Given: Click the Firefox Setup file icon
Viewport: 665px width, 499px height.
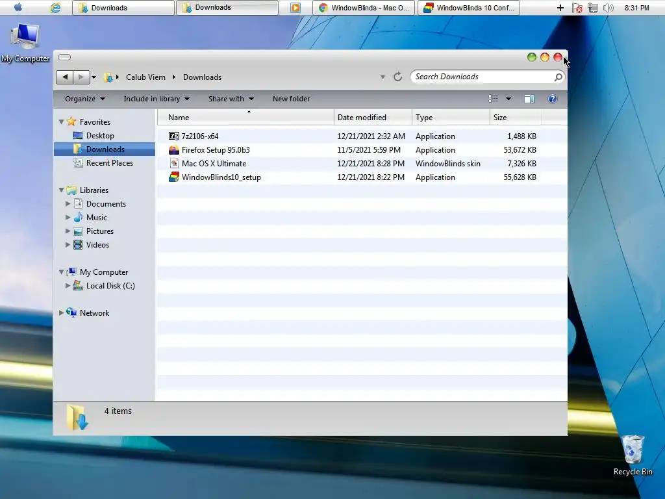Looking at the screenshot, I should (x=174, y=150).
